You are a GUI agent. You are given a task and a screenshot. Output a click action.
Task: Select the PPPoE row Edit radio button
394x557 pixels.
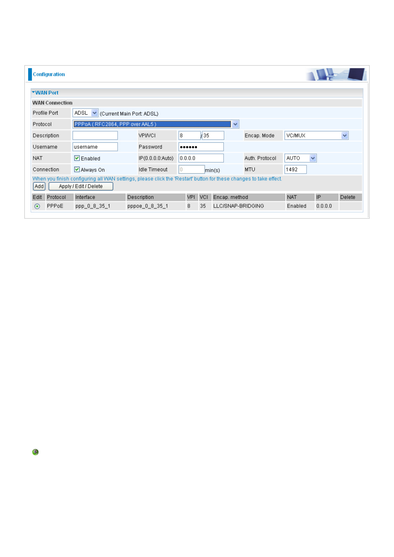[x=37, y=206]
